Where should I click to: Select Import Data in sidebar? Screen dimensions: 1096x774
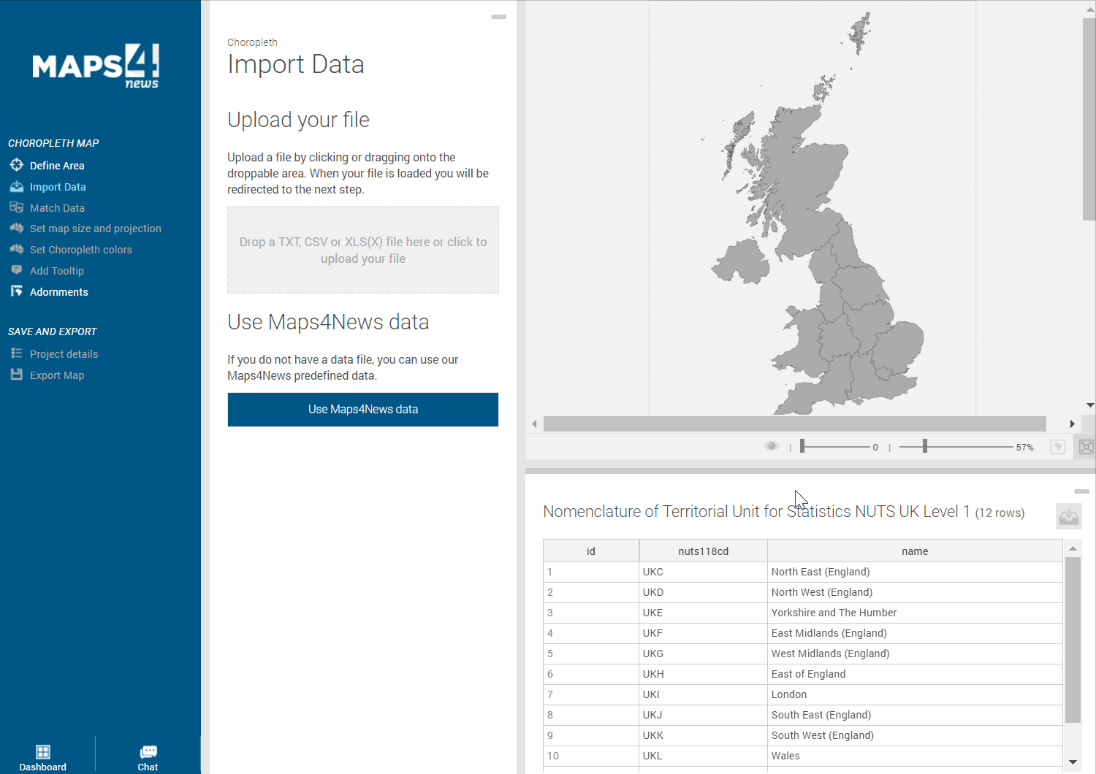[x=58, y=187]
